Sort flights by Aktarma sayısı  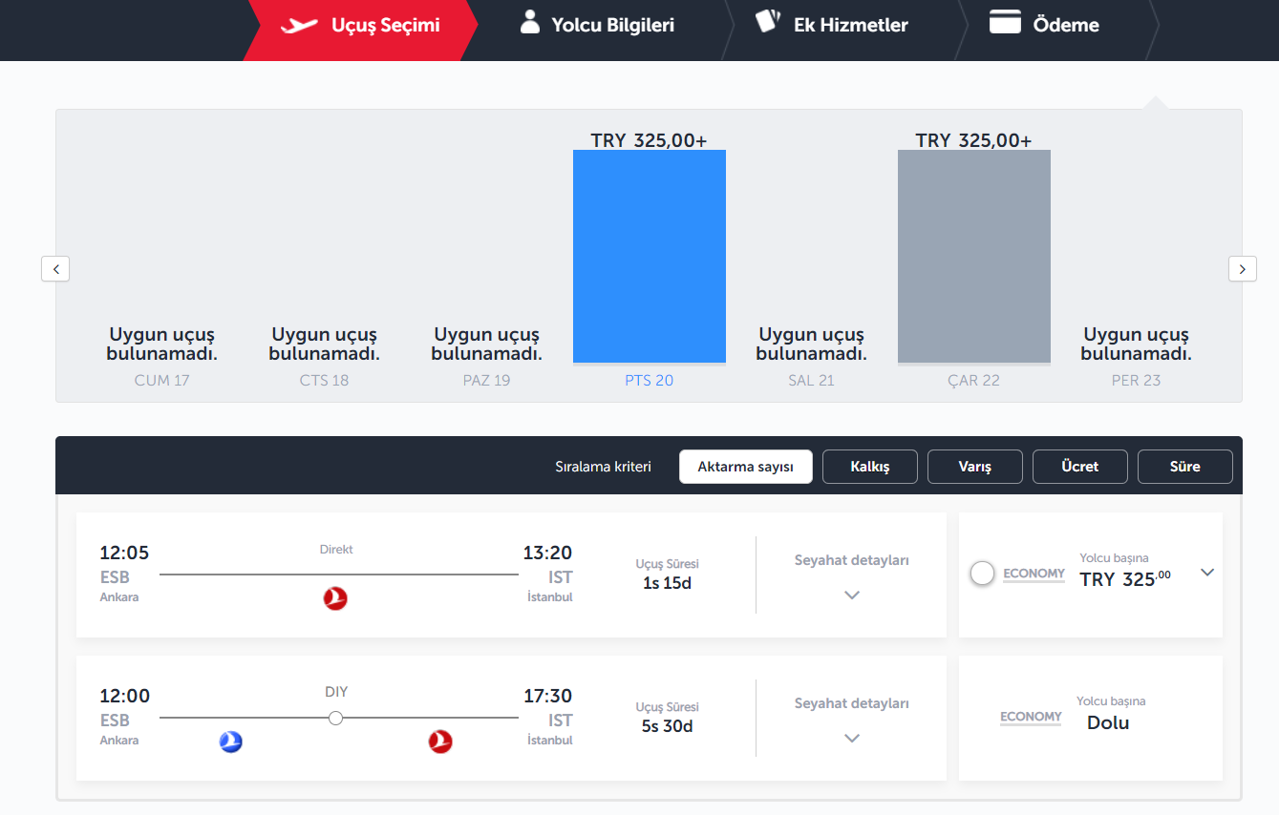tap(745, 467)
